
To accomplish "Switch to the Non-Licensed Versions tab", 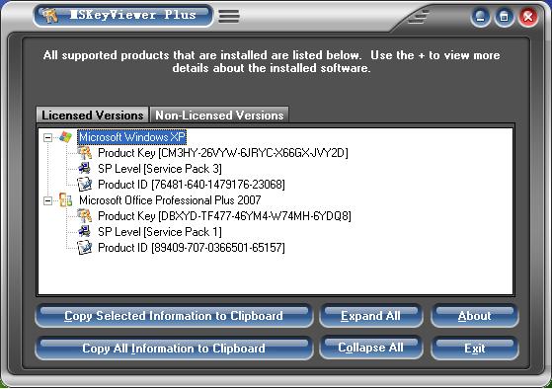I will [219, 116].
